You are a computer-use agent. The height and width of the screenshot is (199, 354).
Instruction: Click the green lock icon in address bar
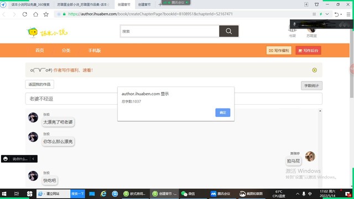pyautogui.click(x=64, y=14)
